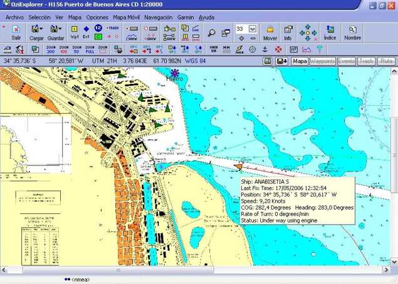Viewport: 398px width, 284px height.
Task: Click the Cargar load icon
Action: tap(34, 29)
